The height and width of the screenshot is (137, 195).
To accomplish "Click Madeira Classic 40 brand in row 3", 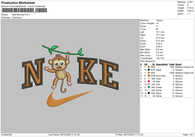I will pos(184,73).
